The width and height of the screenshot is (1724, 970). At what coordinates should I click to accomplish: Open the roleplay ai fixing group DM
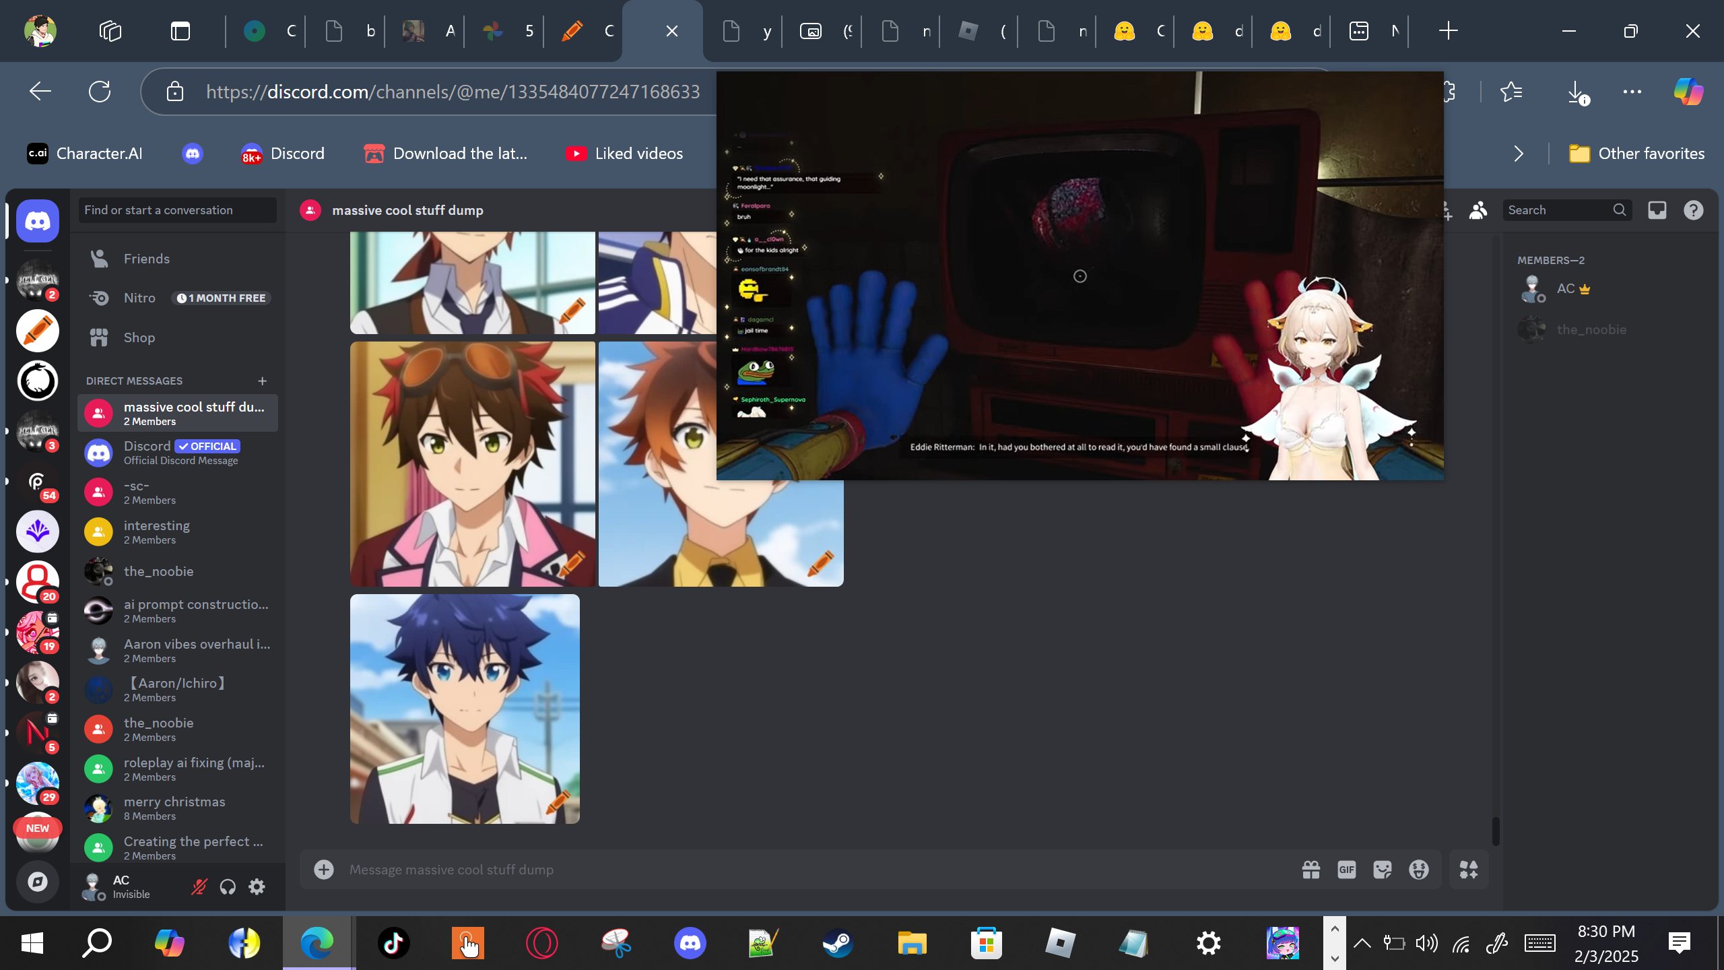(178, 769)
